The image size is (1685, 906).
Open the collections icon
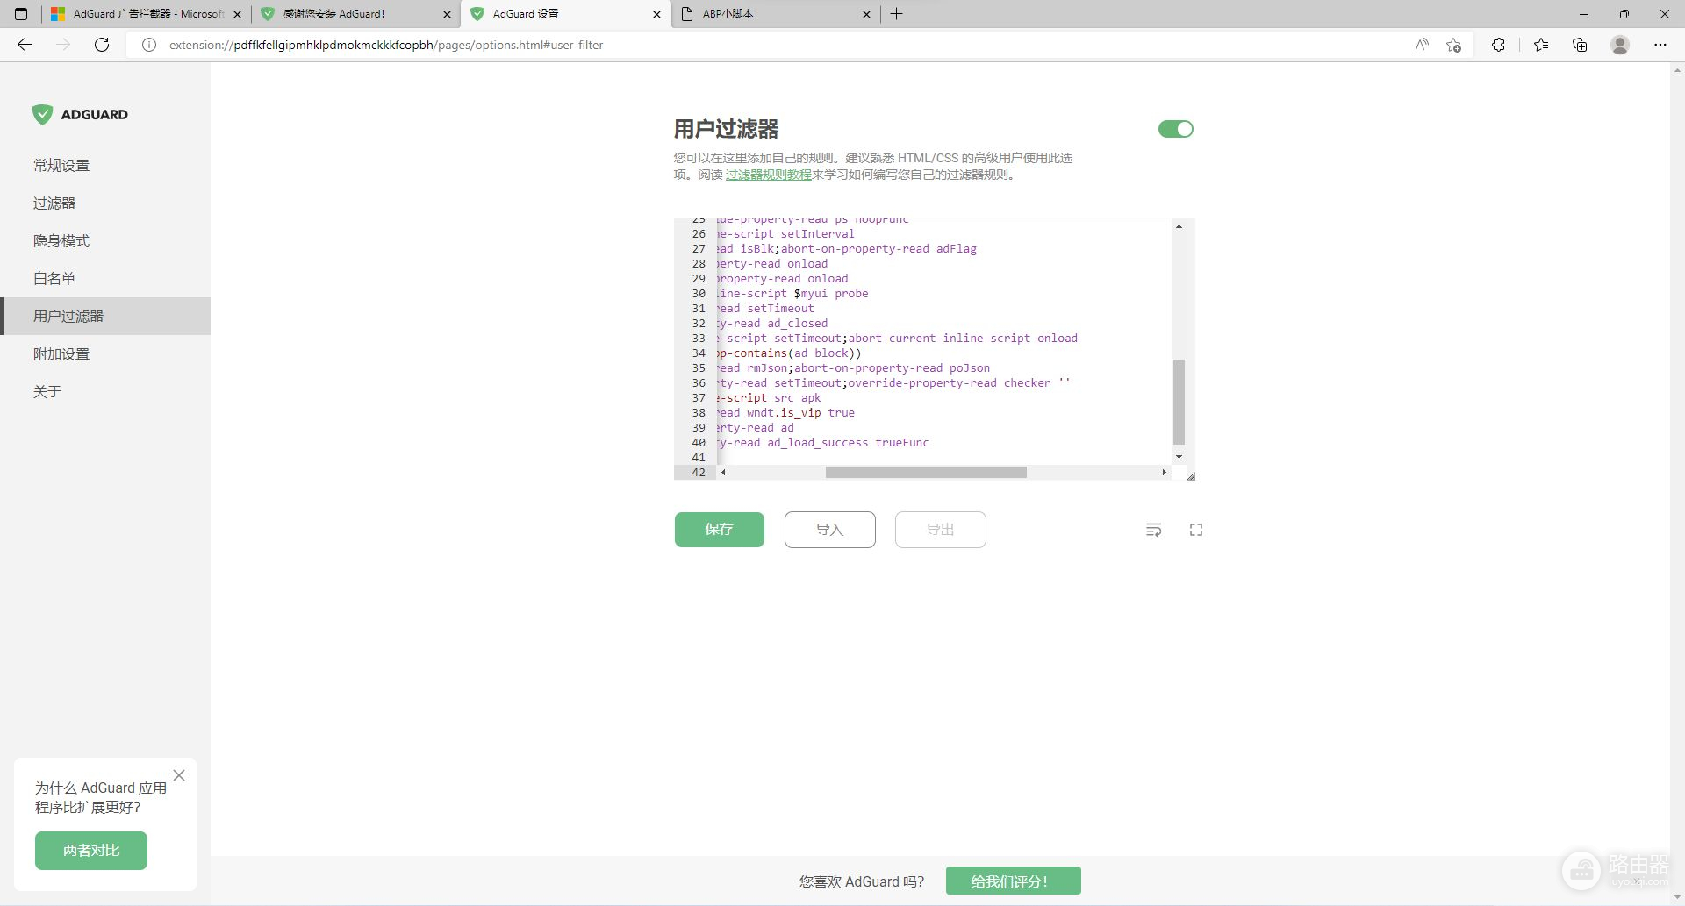coord(1580,45)
